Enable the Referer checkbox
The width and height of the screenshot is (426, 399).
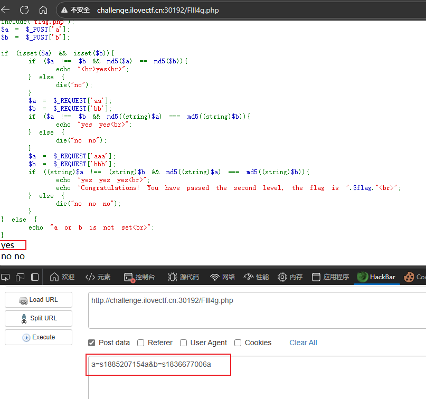click(x=141, y=343)
